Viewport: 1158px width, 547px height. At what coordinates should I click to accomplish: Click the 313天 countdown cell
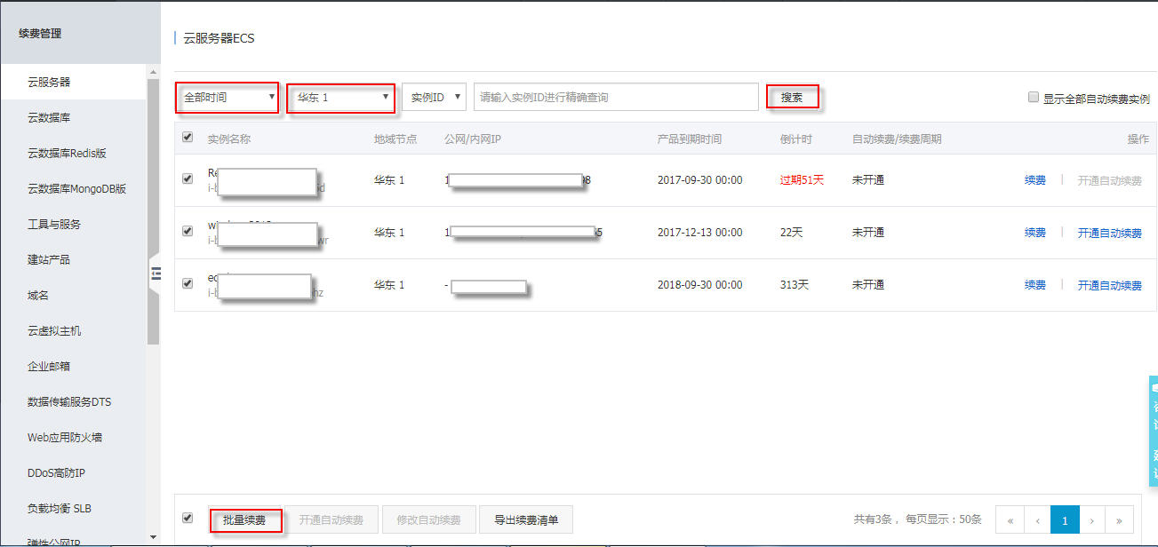(x=795, y=284)
